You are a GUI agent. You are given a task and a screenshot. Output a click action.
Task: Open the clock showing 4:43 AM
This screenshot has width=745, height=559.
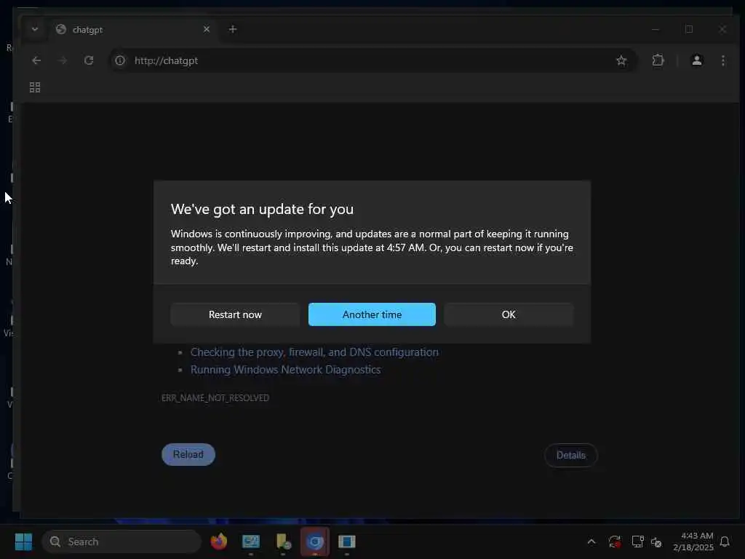pyautogui.click(x=693, y=542)
